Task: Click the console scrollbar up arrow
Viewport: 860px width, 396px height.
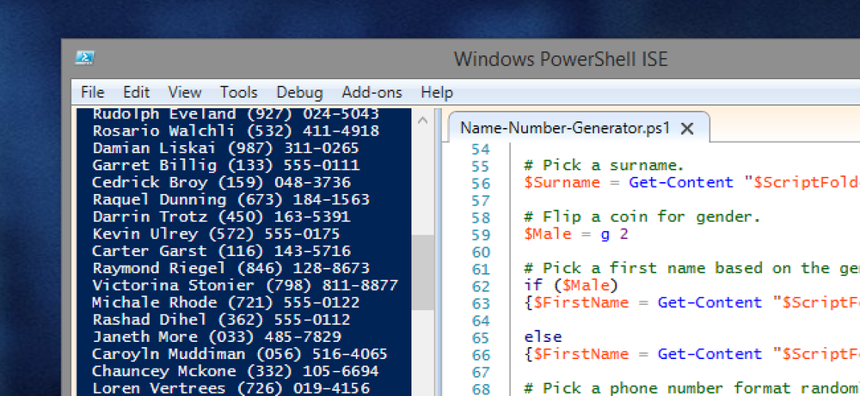Action: point(422,120)
